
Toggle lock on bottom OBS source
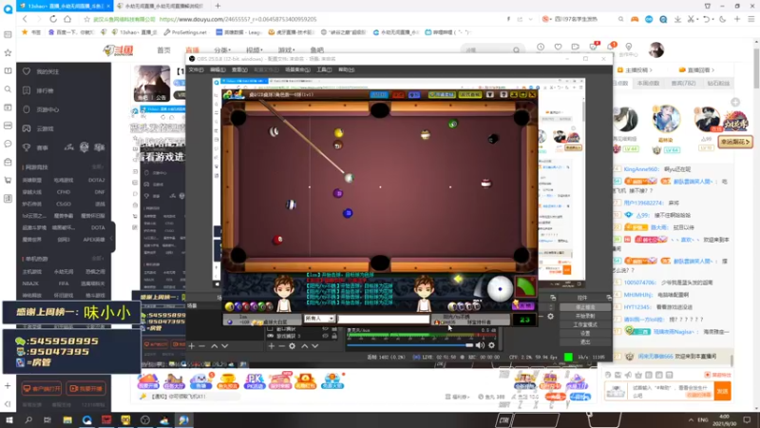334,336
